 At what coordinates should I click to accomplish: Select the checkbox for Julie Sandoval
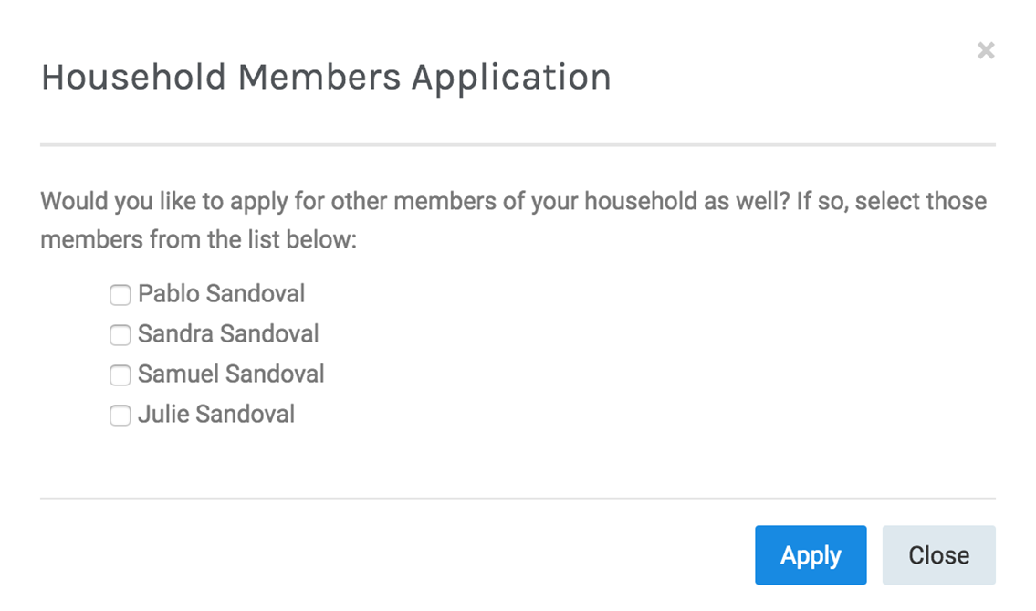(120, 416)
